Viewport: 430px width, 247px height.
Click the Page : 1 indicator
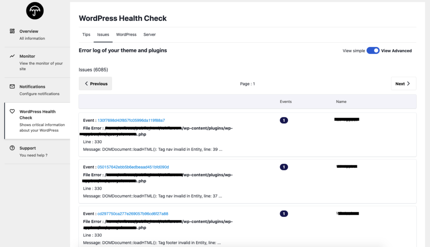click(247, 84)
